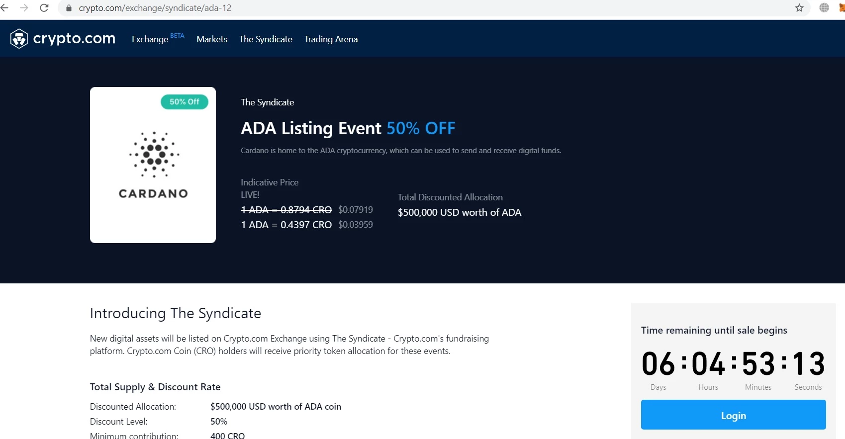Click the struck-out price 1 ADA = 0.8794 CRO
Image resolution: width=845 pixels, height=439 pixels.
coord(286,210)
